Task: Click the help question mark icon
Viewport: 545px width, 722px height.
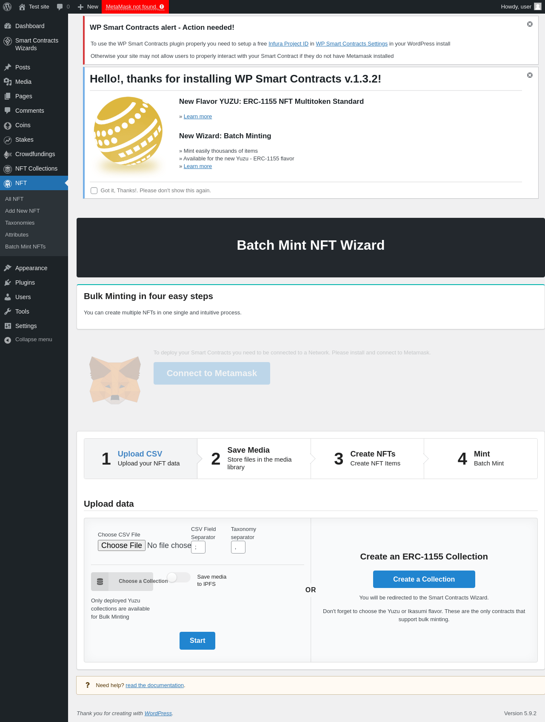Action: coord(88,685)
